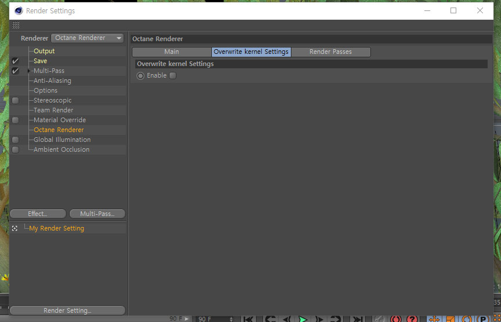This screenshot has width=501, height=322.
Task: Click the green play forward button
Action: coord(302,319)
